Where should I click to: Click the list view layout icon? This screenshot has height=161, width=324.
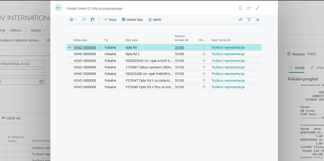point(257,20)
